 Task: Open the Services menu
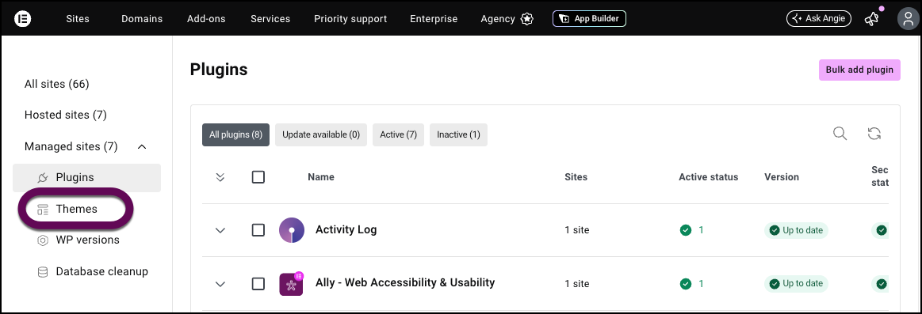[270, 19]
